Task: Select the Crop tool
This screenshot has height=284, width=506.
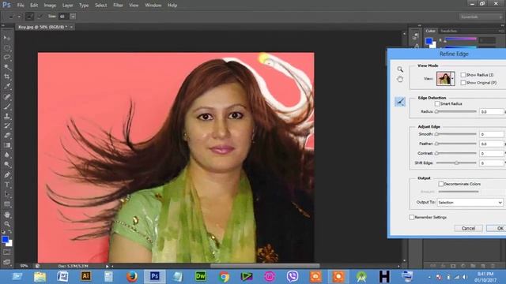Action: click(x=7, y=77)
